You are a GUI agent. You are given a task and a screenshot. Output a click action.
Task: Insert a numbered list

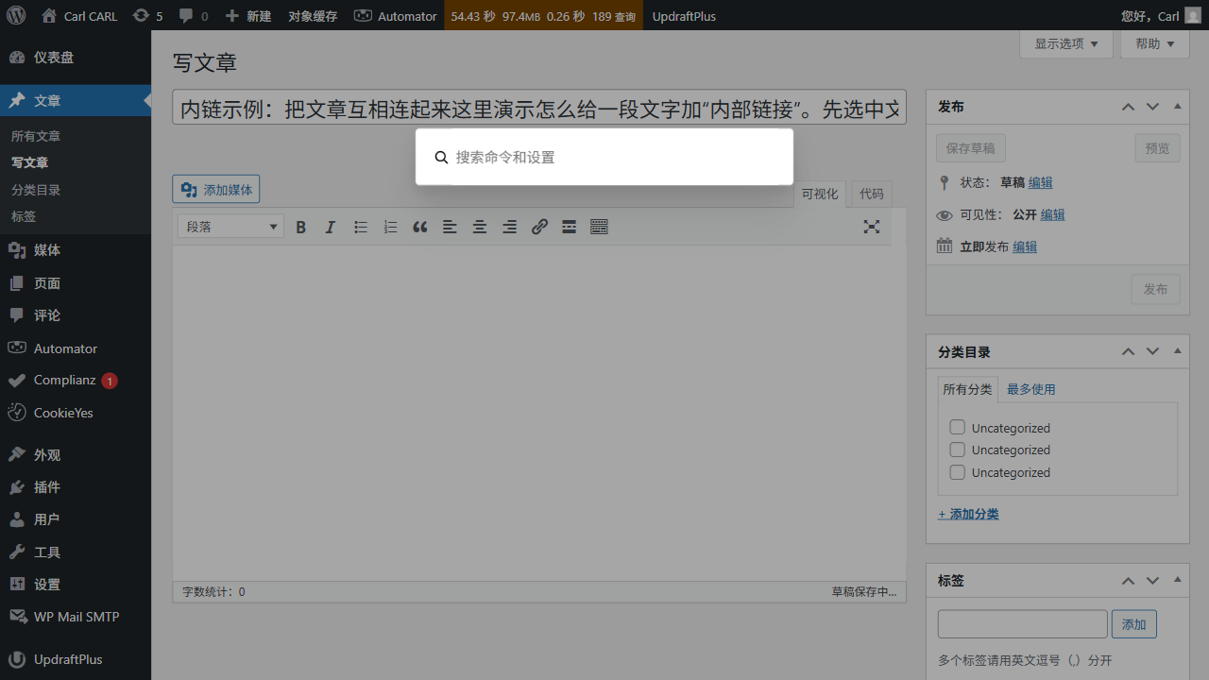(x=390, y=227)
